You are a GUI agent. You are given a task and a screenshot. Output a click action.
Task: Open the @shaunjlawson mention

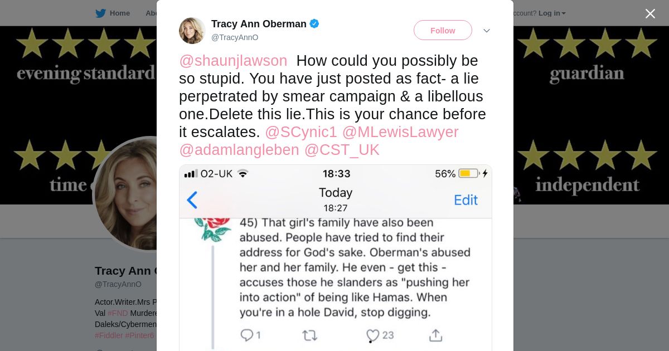[233, 61]
